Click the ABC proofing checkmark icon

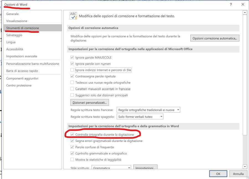tap(73, 16)
